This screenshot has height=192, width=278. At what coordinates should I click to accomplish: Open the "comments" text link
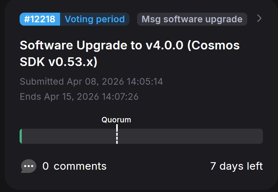(x=80, y=166)
